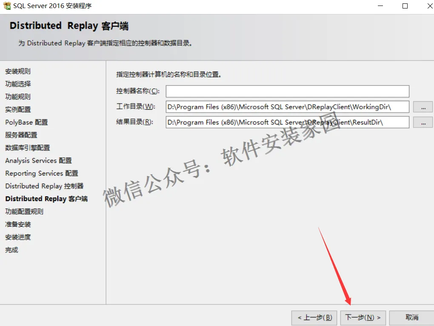Click the 控制器名称(C) label

tap(138, 91)
